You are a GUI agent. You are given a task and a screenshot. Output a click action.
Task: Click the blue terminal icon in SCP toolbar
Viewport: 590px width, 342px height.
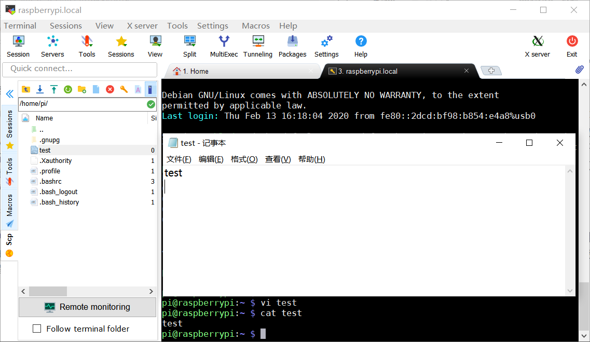pyautogui.click(x=150, y=89)
